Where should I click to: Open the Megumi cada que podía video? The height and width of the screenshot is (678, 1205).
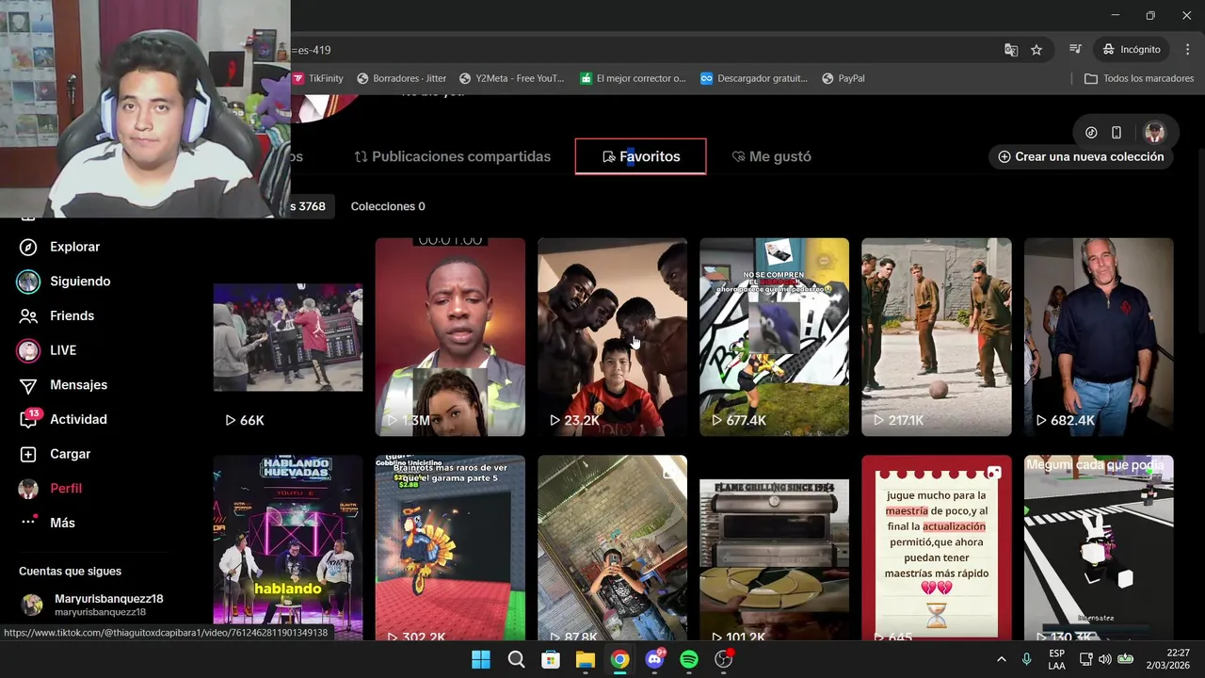tap(1099, 547)
